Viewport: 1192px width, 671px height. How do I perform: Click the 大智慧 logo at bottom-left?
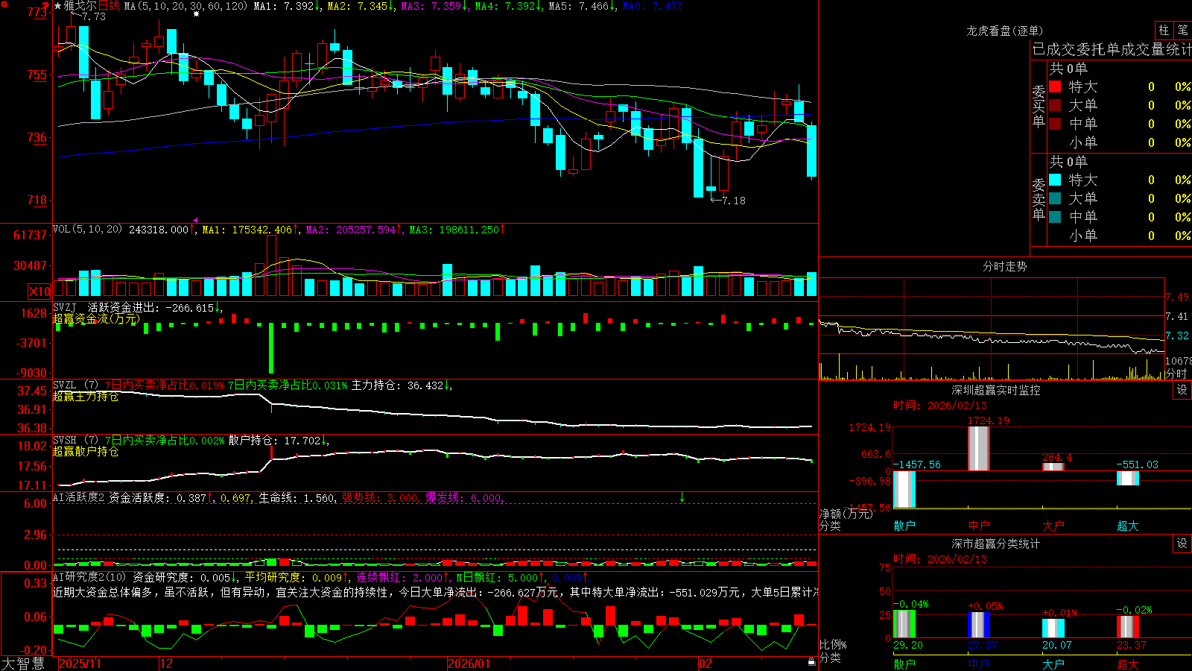23,663
